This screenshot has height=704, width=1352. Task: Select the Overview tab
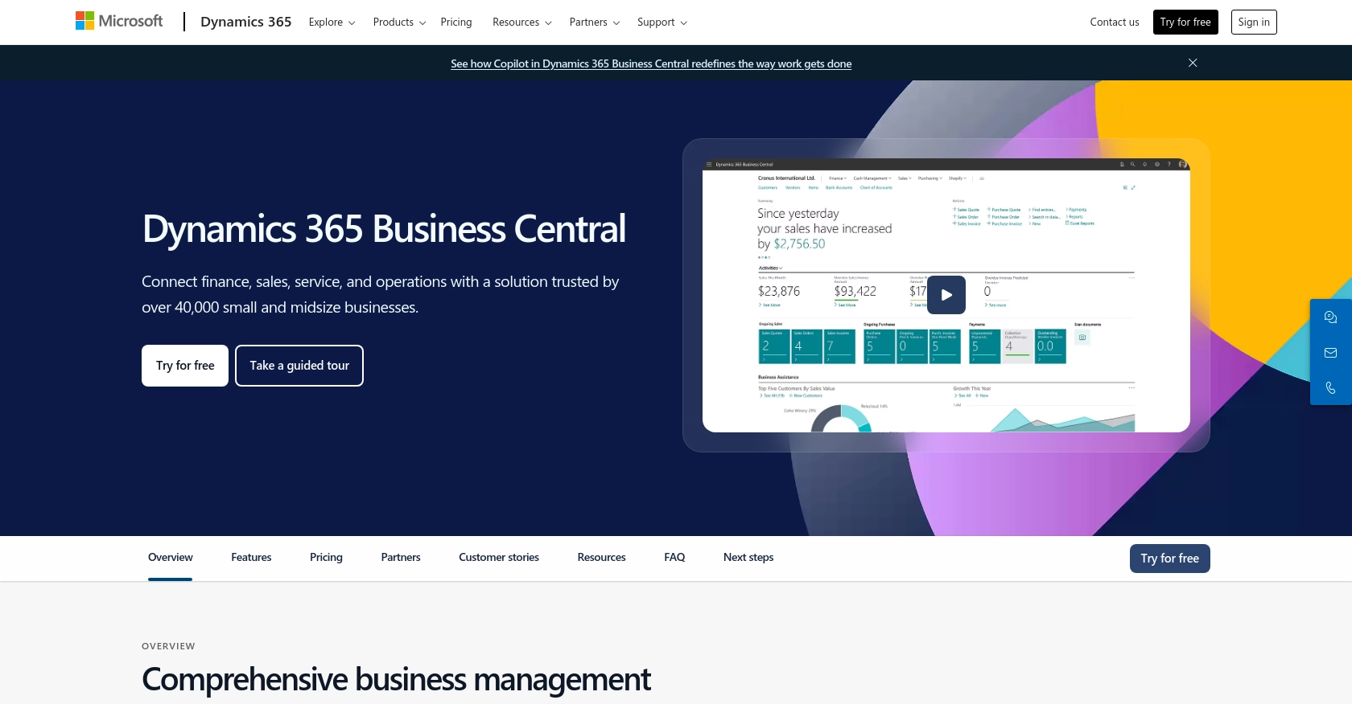[x=171, y=558]
